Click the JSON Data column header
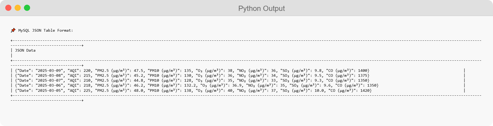Viewport: 493px width, 126px height. click(x=25, y=50)
